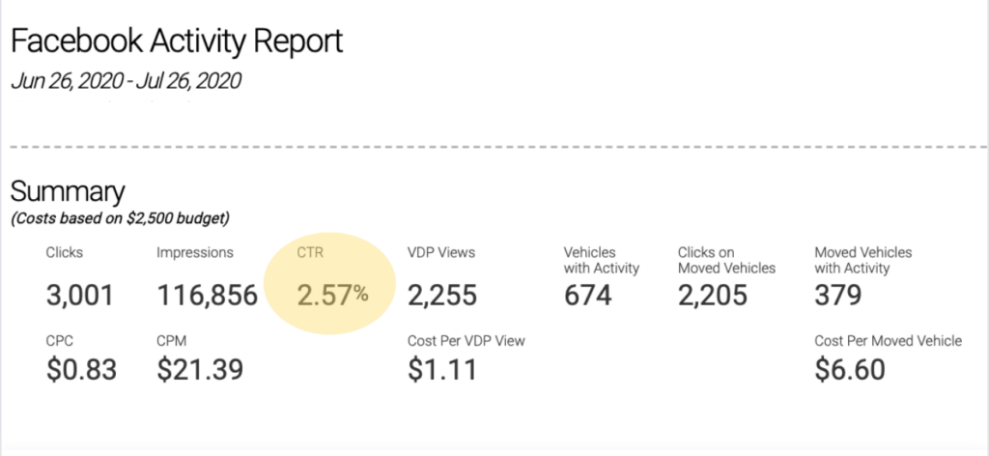
Task: Click the Cost Per Moved Vehicle label
Action: pos(889,341)
